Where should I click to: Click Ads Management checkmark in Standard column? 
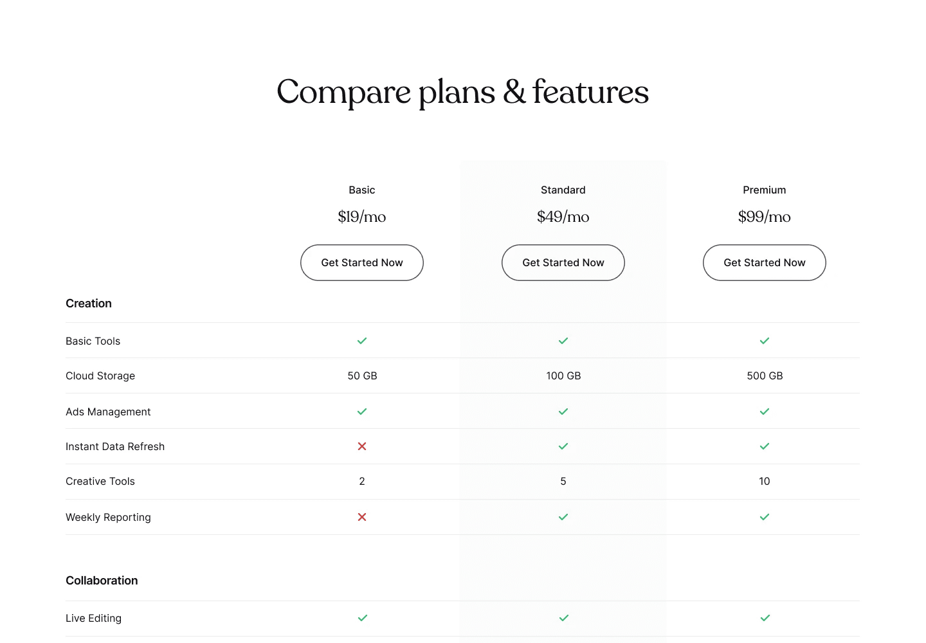coord(563,412)
